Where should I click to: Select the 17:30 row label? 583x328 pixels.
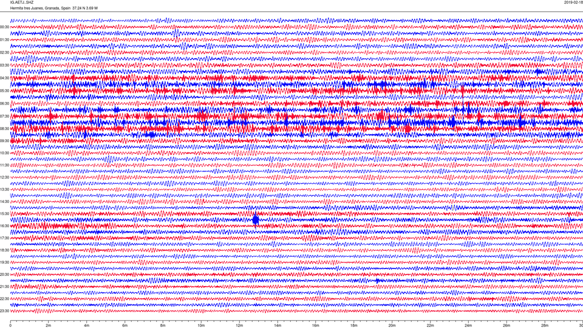[4, 238]
